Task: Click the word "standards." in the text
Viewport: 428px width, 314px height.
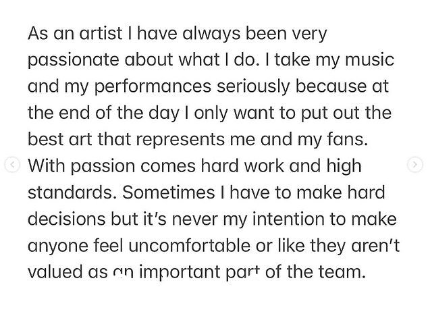Action: [x=70, y=192]
